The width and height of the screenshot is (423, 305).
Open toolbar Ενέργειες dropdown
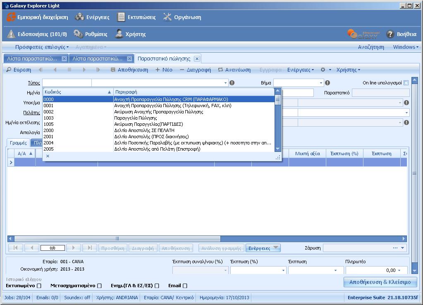tap(301, 70)
